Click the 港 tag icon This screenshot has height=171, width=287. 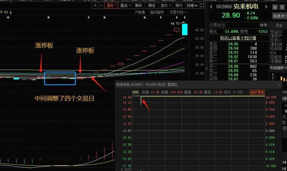coord(282,7)
